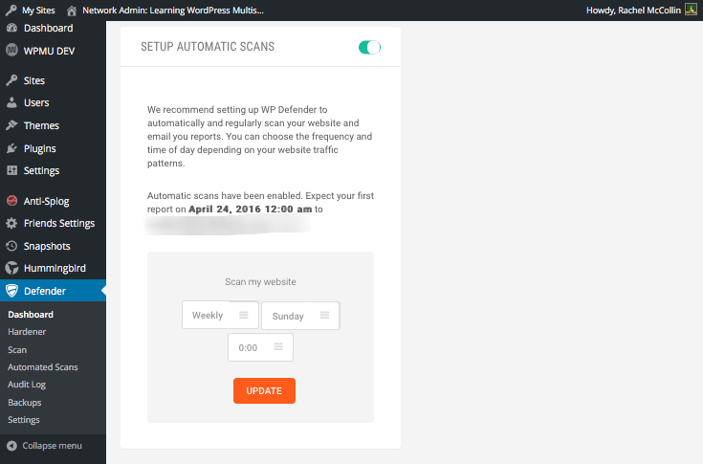Open the Audit Log submenu link
Image resolution: width=703 pixels, height=464 pixels.
pyautogui.click(x=27, y=385)
